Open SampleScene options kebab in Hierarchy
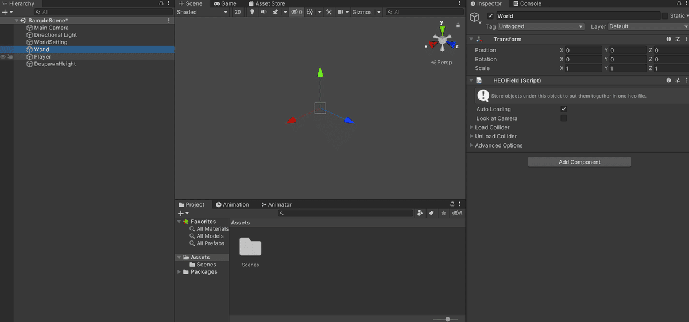Image resolution: width=689 pixels, height=322 pixels. (x=169, y=21)
